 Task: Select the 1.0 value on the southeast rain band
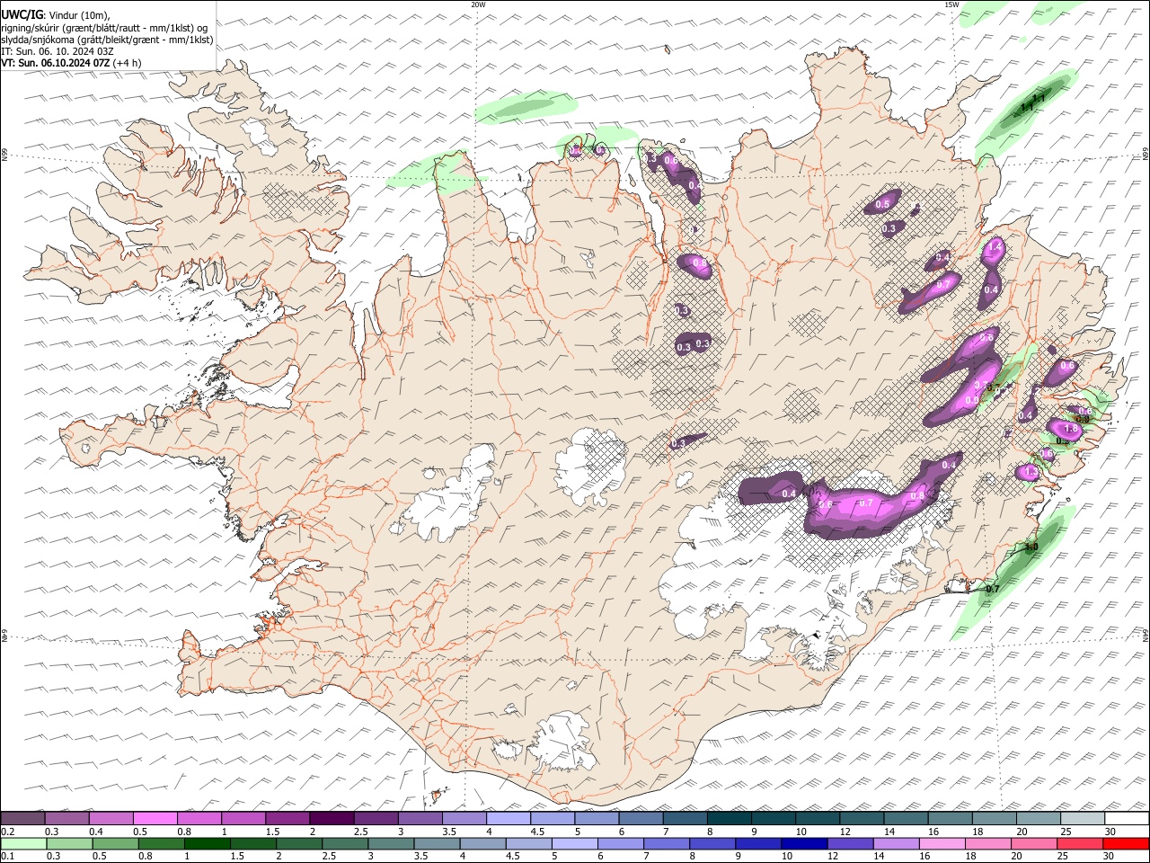click(x=1031, y=547)
